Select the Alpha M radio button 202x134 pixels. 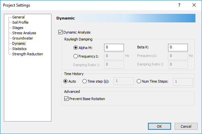point(75,47)
